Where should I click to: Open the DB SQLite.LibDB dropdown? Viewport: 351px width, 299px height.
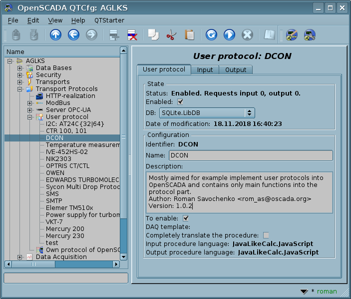[207, 113]
